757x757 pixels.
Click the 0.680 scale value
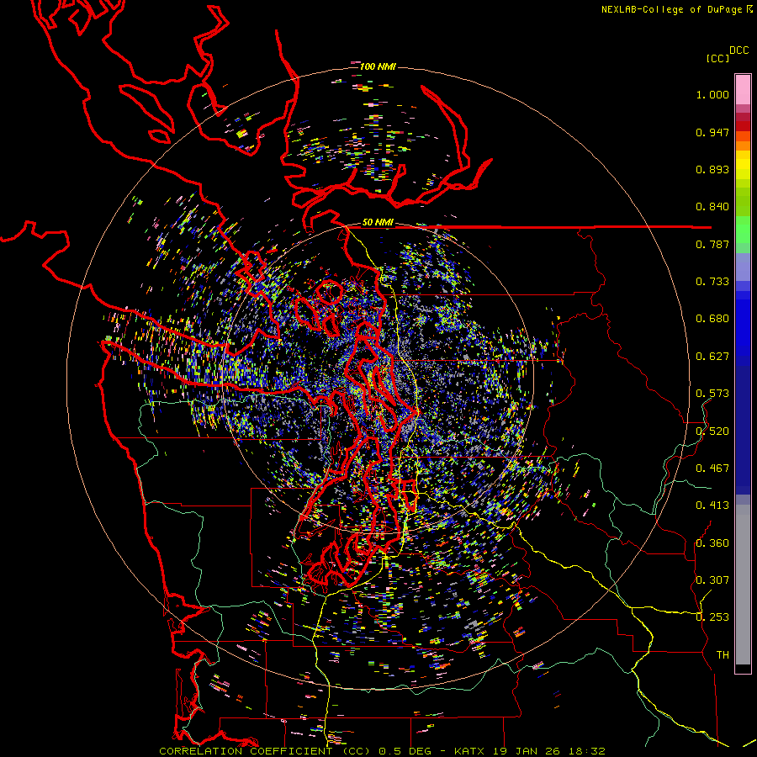[x=712, y=319]
